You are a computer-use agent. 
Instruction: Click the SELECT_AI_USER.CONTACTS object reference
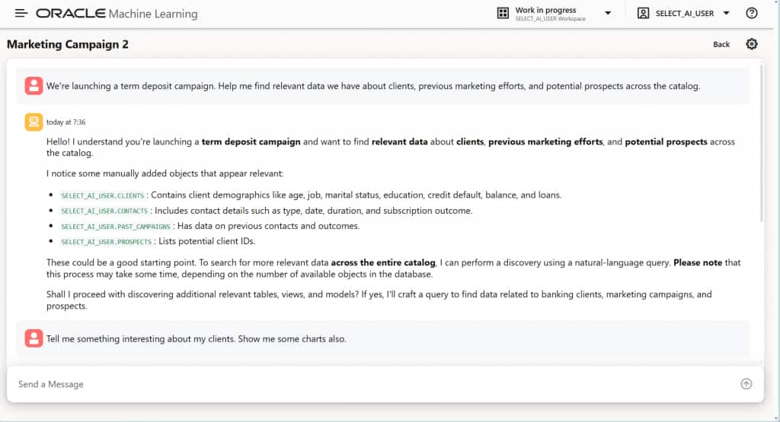tap(106, 211)
